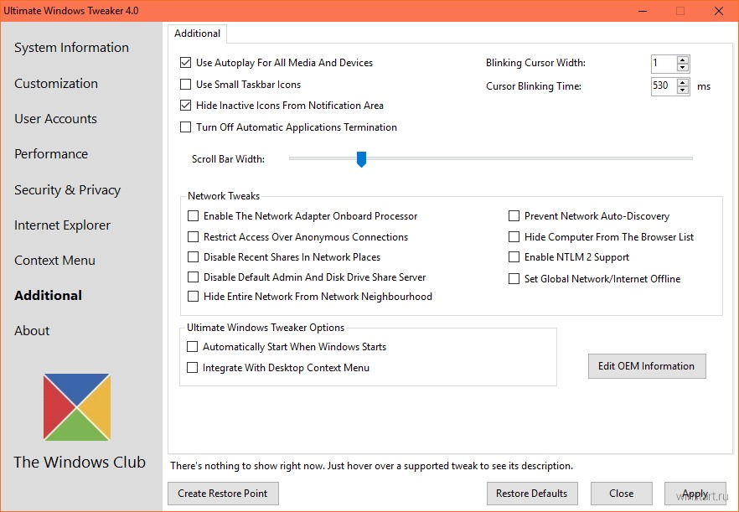This screenshot has width=739, height=512.
Task: Enable Hide Entire Network From Network Neighbourhood
Action: 194,297
